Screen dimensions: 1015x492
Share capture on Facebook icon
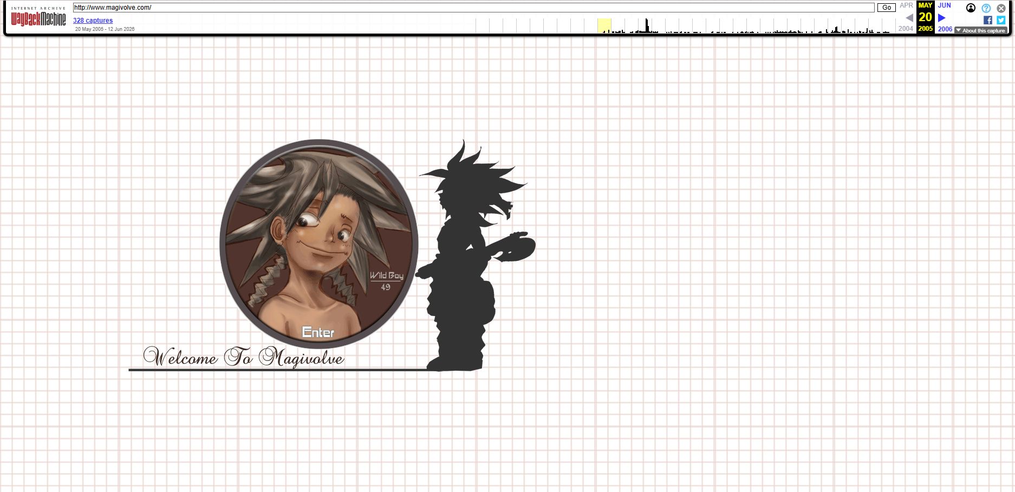[x=988, y=20]
